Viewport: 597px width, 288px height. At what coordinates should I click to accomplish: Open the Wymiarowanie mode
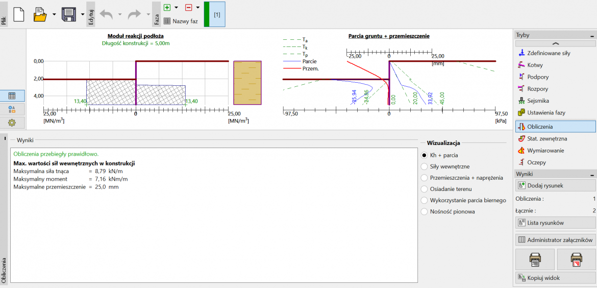(x=544, y=151)
